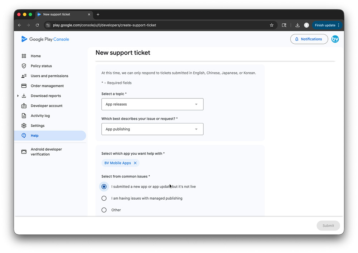Click the BV account avatar
This screenshot has width=358, height=253.
pyautogui.click(x=335, y=39)
